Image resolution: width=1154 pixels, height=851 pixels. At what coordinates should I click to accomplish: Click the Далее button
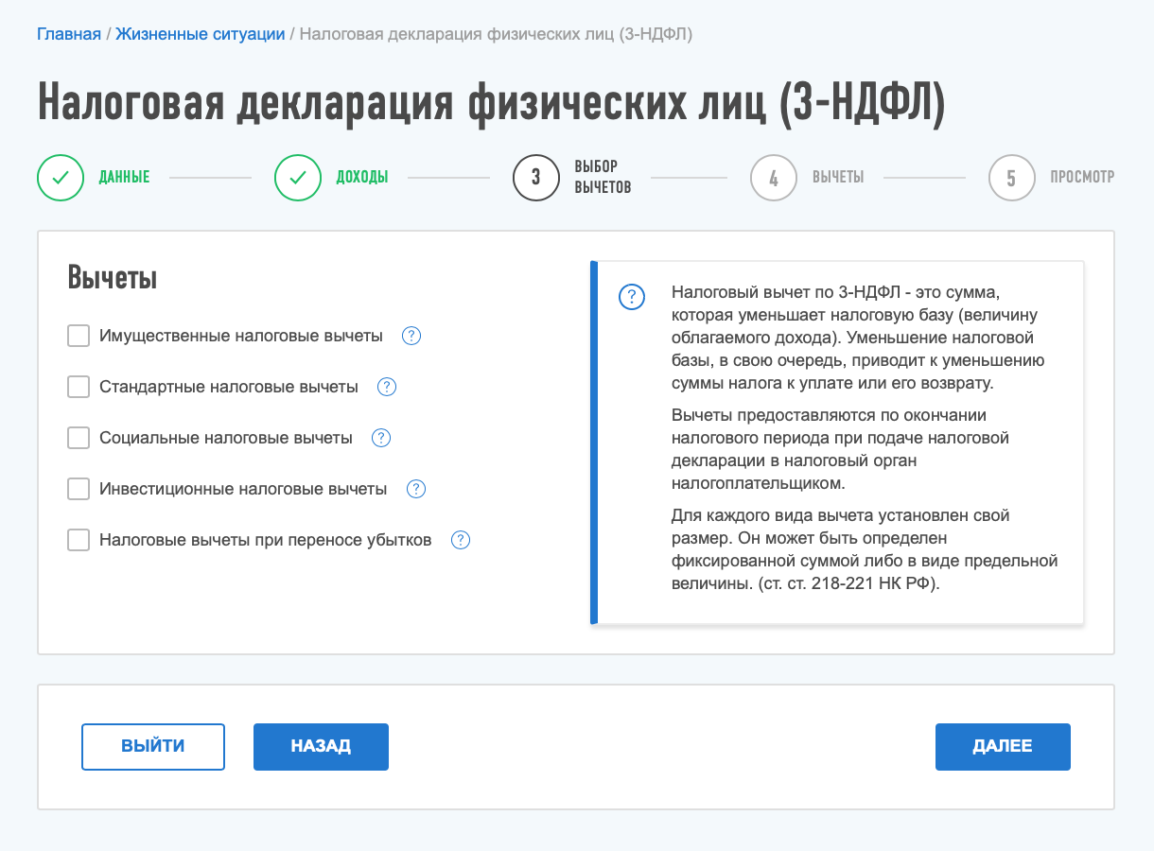pyautogui.click(x=1003, y=747)
